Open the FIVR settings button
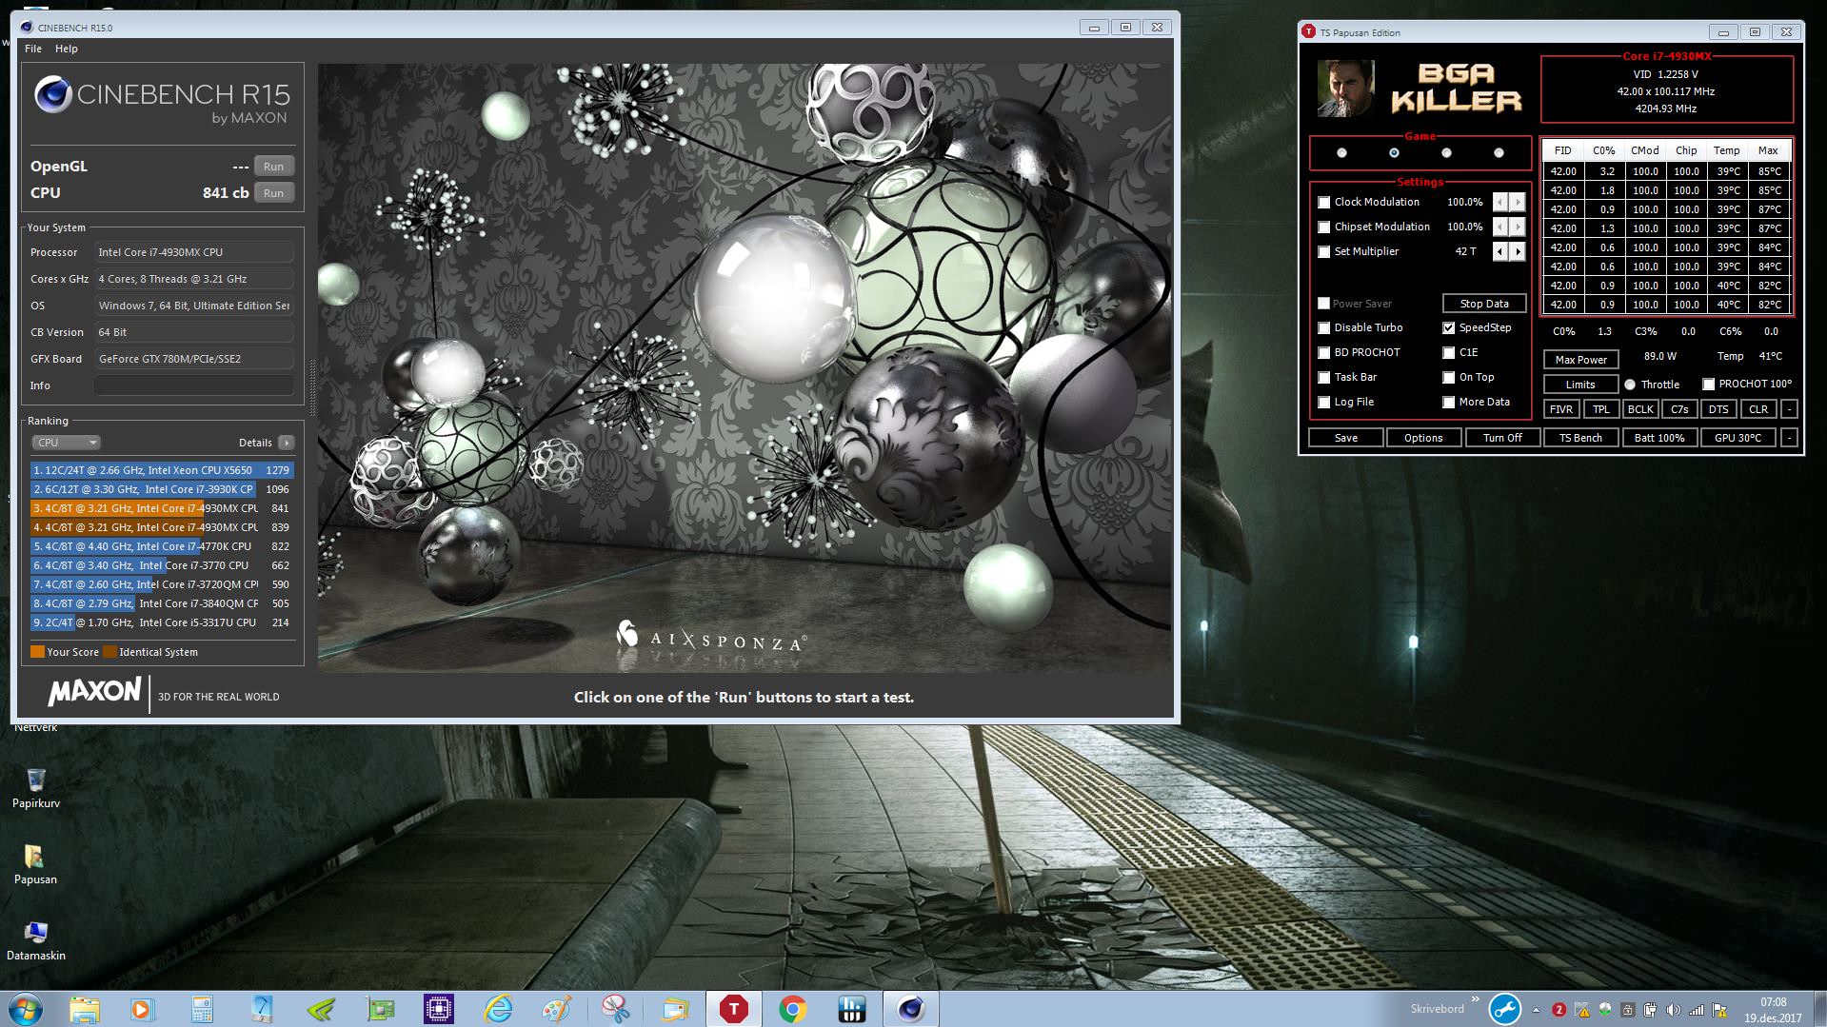1827x1027 pixels. 1561,409
